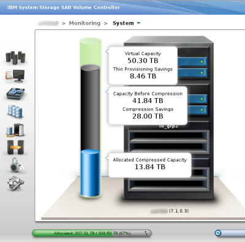Click the Monitoring breadcrumb link
Screen dimensions: 245x242
point(85,23)
